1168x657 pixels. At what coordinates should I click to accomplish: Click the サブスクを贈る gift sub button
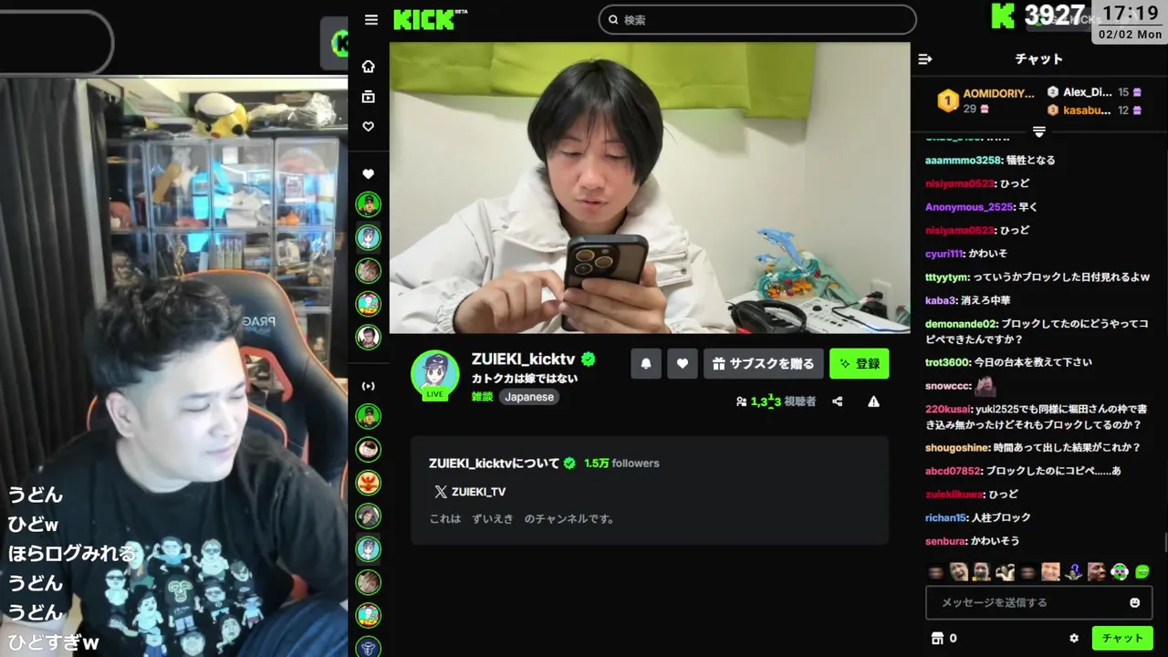coord(764,364)
